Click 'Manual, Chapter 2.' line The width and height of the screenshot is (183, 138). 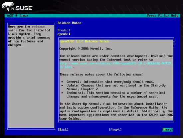coord(83,89)
